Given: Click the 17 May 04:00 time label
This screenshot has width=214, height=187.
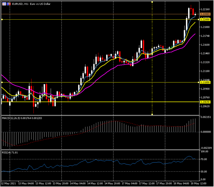Looking at the screenshot, I should point(129,184).
